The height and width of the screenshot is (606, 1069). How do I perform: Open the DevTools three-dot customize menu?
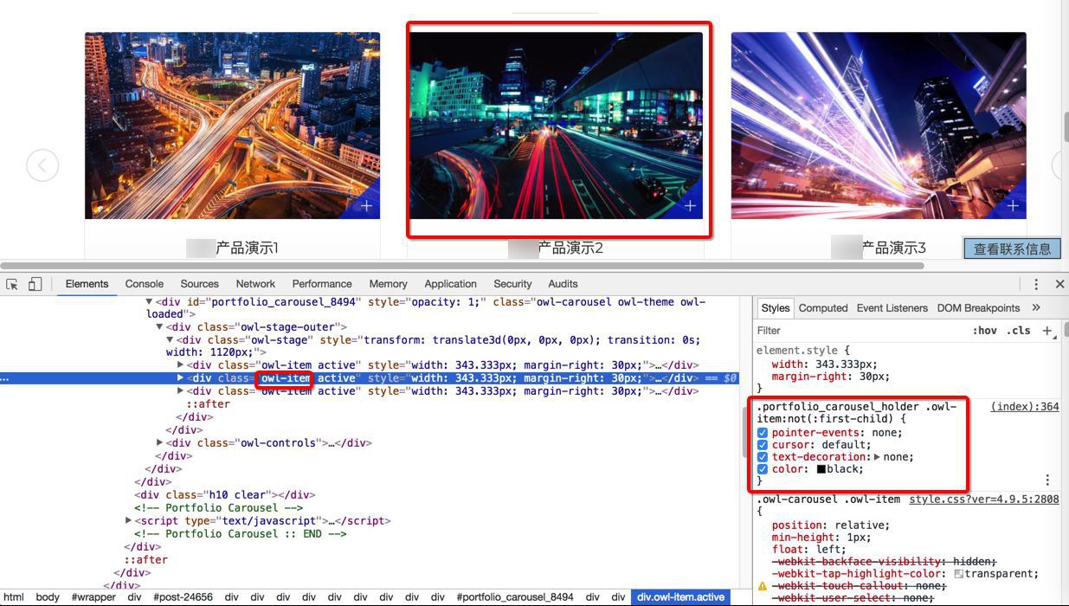pyautogui.click(x=1035, y=284)
